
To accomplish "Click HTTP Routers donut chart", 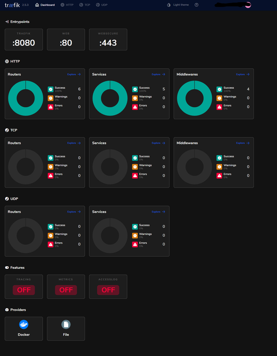I will 26,98.
